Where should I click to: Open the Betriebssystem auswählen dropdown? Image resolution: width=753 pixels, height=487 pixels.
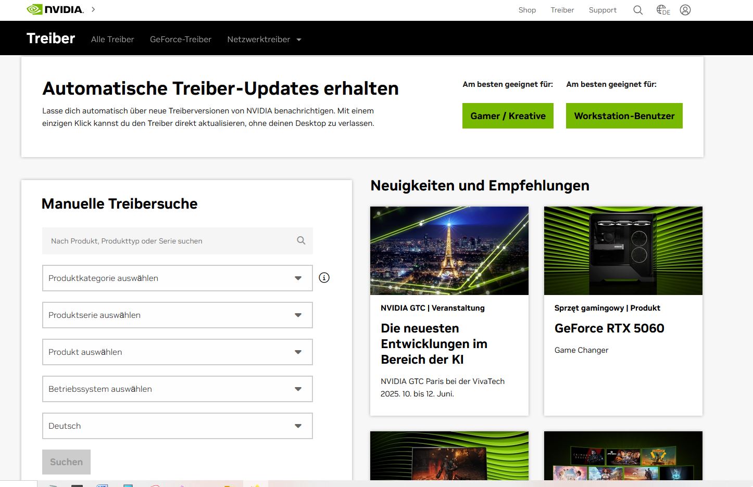178,389
